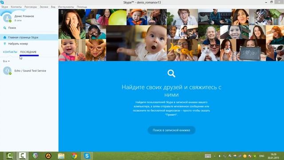Screen dimensions: 284x160
Task: Click the ENG language indicator
Action: pyautogui.click(x=262, y=156)
